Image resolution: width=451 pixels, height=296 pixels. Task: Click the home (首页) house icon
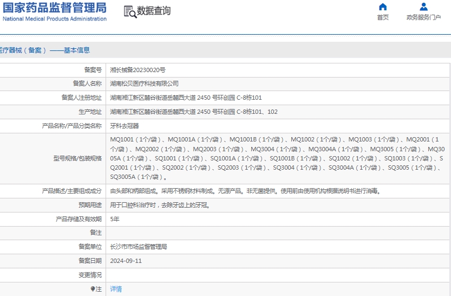pyautogui.click(x=383, y=7)
